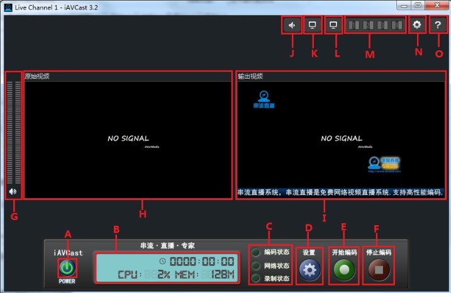Screen dimensions: 451x293
Task: Close the iAVCast window
Action: pos(437,6)
